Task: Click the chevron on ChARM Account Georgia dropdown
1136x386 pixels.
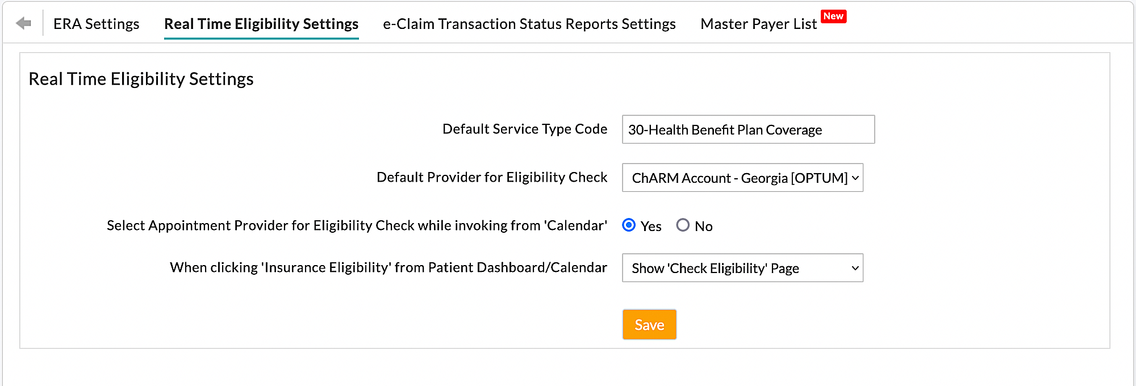Action: [854, 178]
